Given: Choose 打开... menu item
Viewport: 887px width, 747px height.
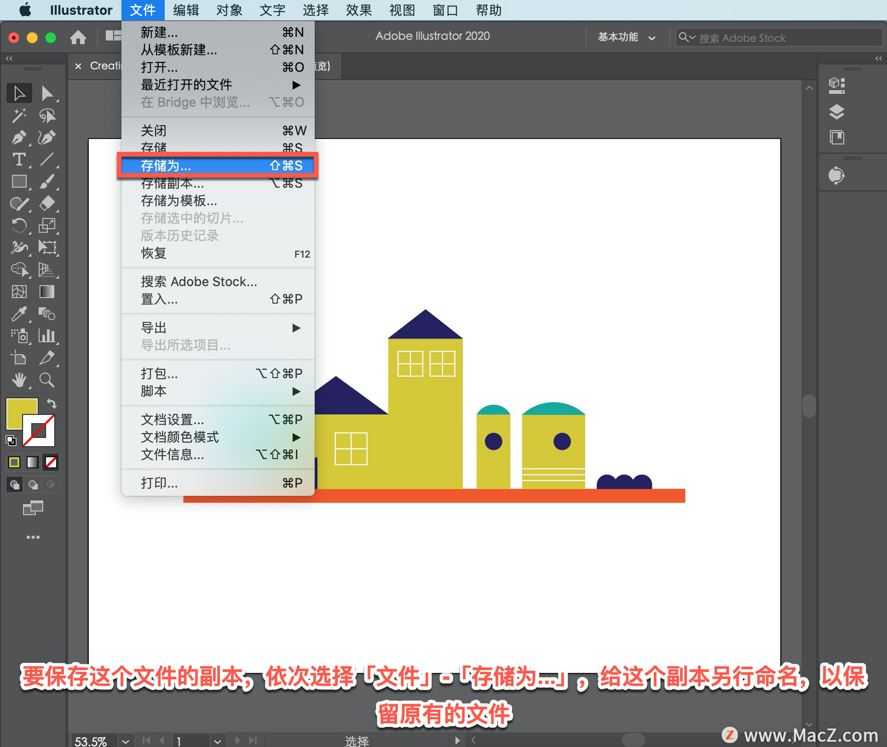Looking at the screenshot, I should (x=218, y=67).
